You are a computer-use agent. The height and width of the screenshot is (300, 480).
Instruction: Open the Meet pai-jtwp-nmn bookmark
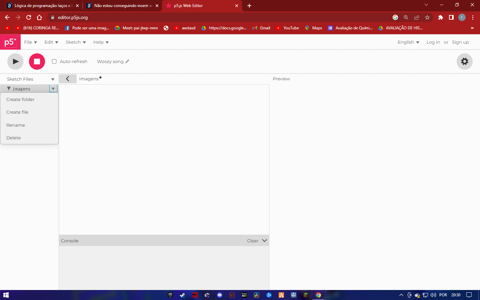tap(136, 28)
